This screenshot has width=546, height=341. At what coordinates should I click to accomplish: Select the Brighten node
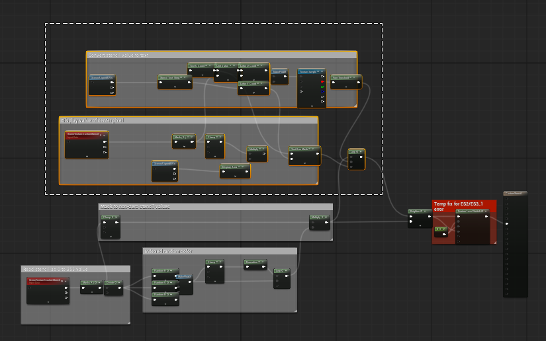420,218
